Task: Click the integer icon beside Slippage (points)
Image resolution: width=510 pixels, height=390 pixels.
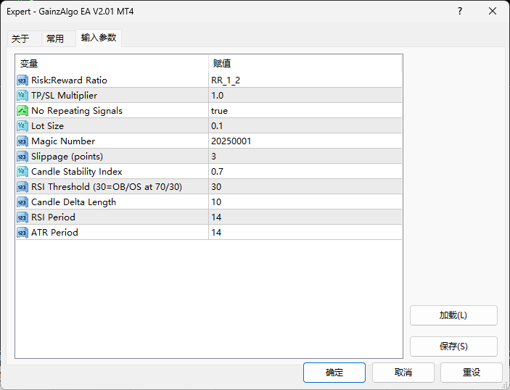Action: 22,157
